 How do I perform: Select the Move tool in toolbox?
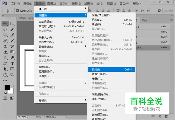pos(5,24)
